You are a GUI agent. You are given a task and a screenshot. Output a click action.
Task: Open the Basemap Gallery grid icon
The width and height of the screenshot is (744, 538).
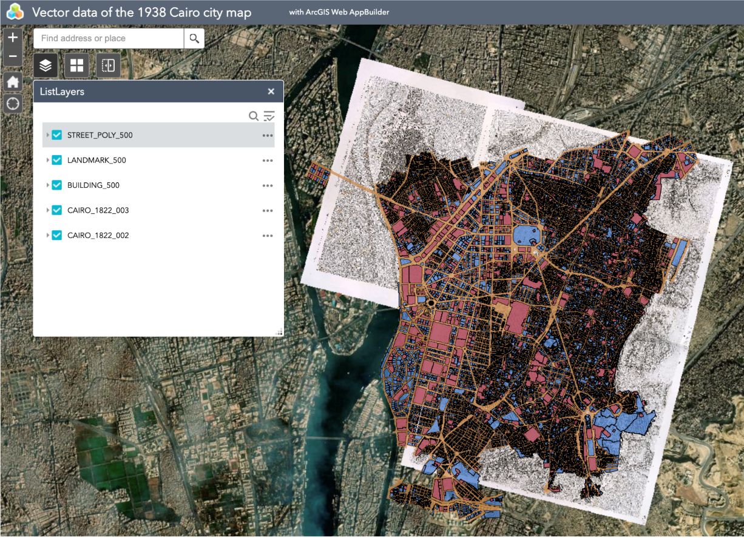click(x=77, y=65)
